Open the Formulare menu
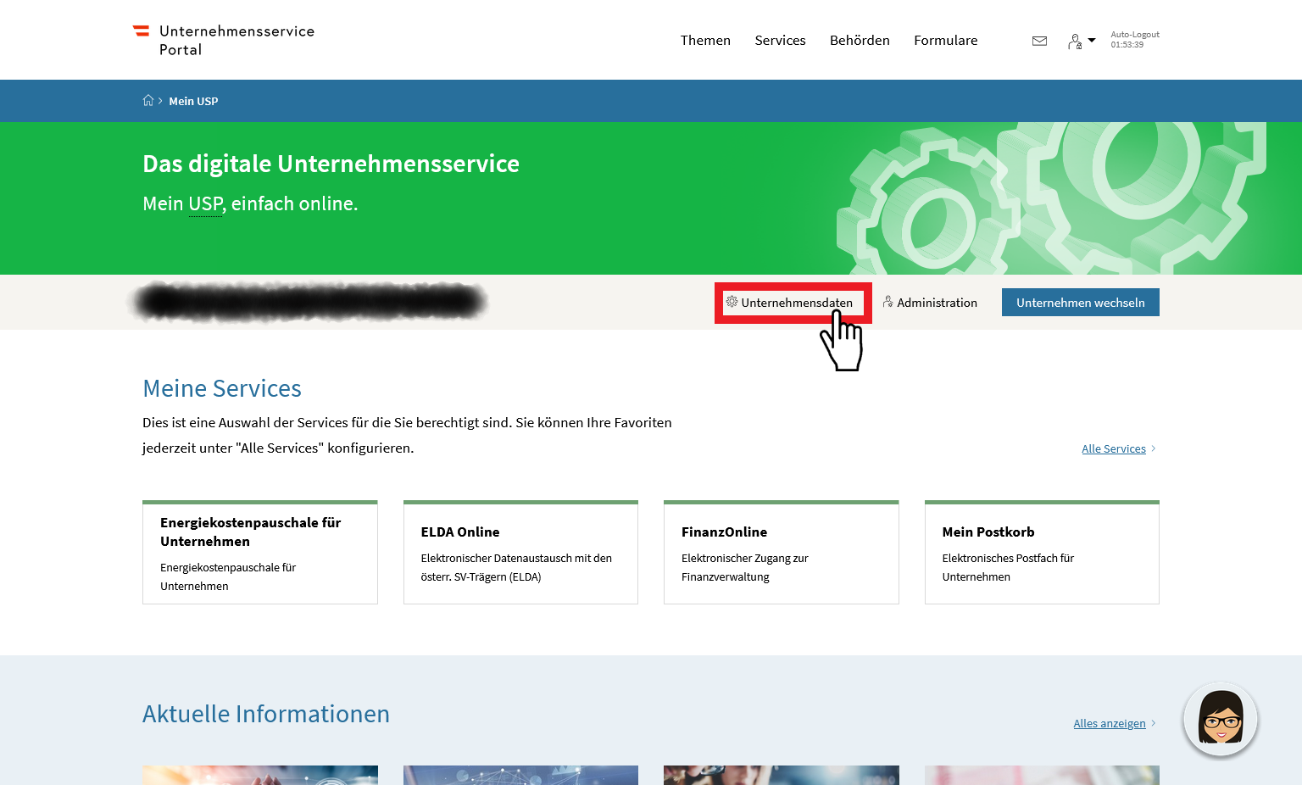 pos(945,40)
